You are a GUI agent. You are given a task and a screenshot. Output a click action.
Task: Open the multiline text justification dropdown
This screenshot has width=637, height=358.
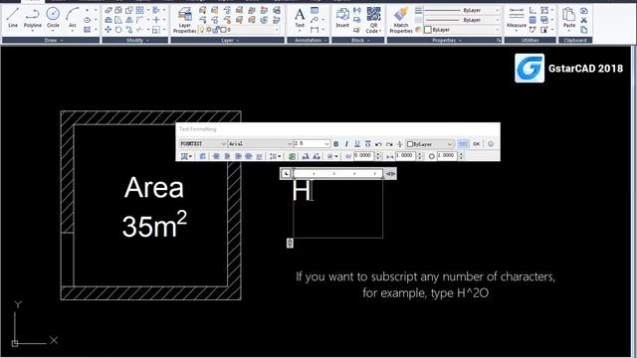tap(186, 156)
